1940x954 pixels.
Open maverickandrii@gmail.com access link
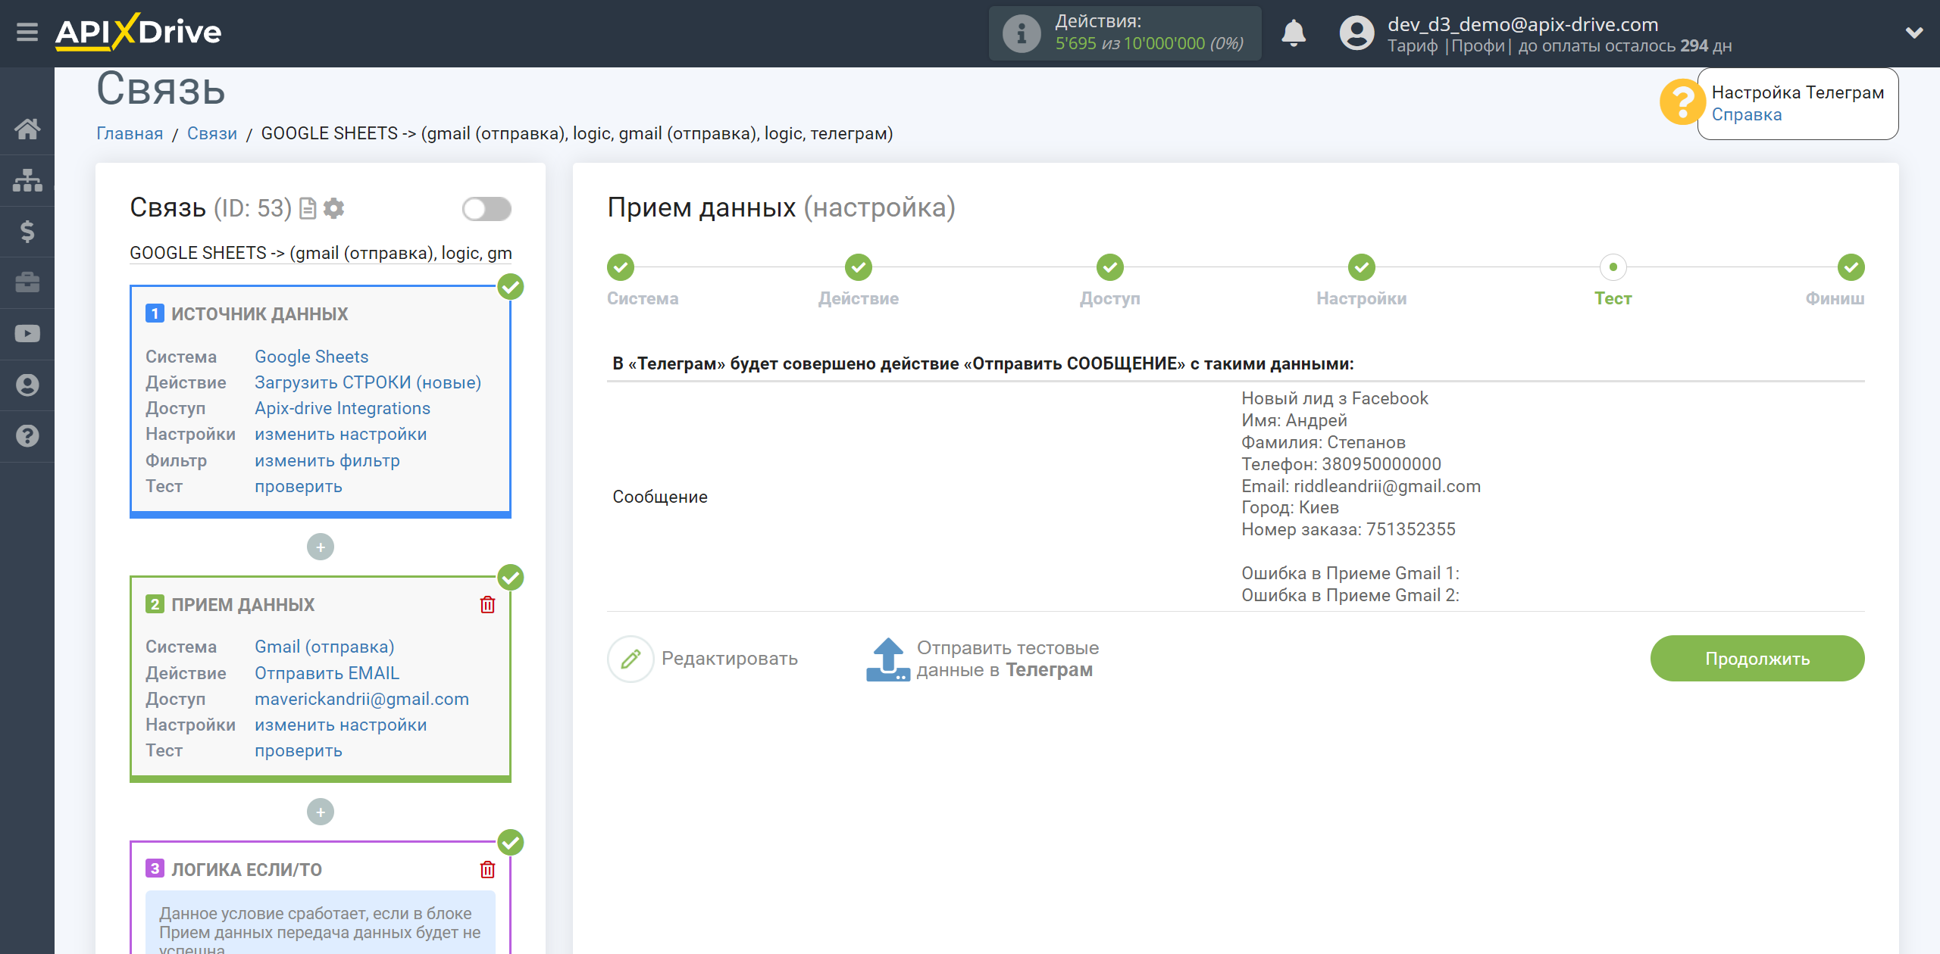point(361,699)
